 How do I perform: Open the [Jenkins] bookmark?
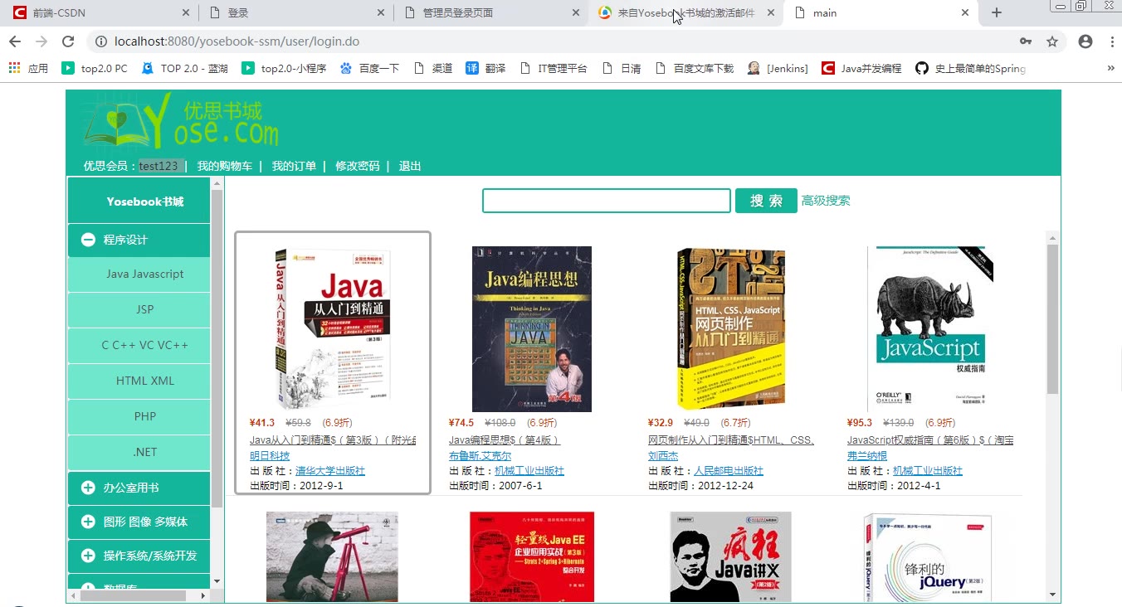(778, 69)
